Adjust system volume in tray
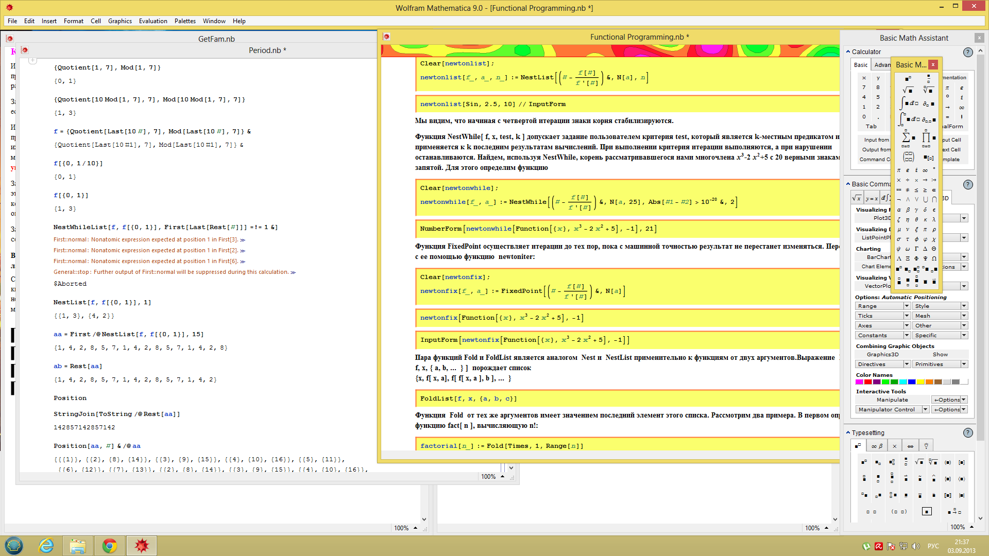Image resolution: width=989 pixels, height=556 pixels. [915, 546]
